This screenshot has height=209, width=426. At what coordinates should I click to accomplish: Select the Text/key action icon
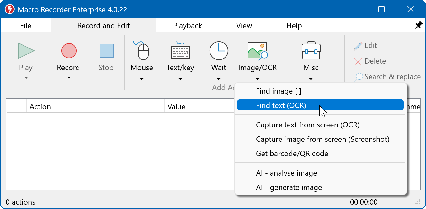pyautogui.click(x=180, y=51)
